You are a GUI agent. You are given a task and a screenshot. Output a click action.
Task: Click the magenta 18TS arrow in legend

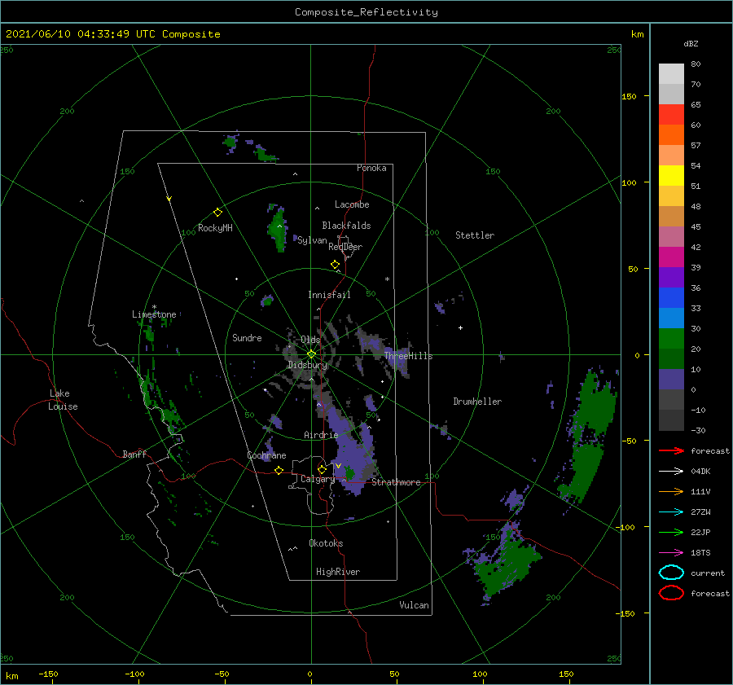671,553
